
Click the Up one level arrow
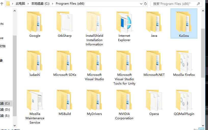(x=2, y=4)
